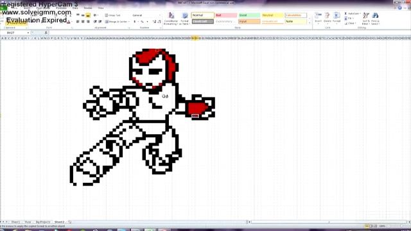The image size is (411, 231).
Task: Click the AutoSum sigma icon
Action: [x=345, y=13]
